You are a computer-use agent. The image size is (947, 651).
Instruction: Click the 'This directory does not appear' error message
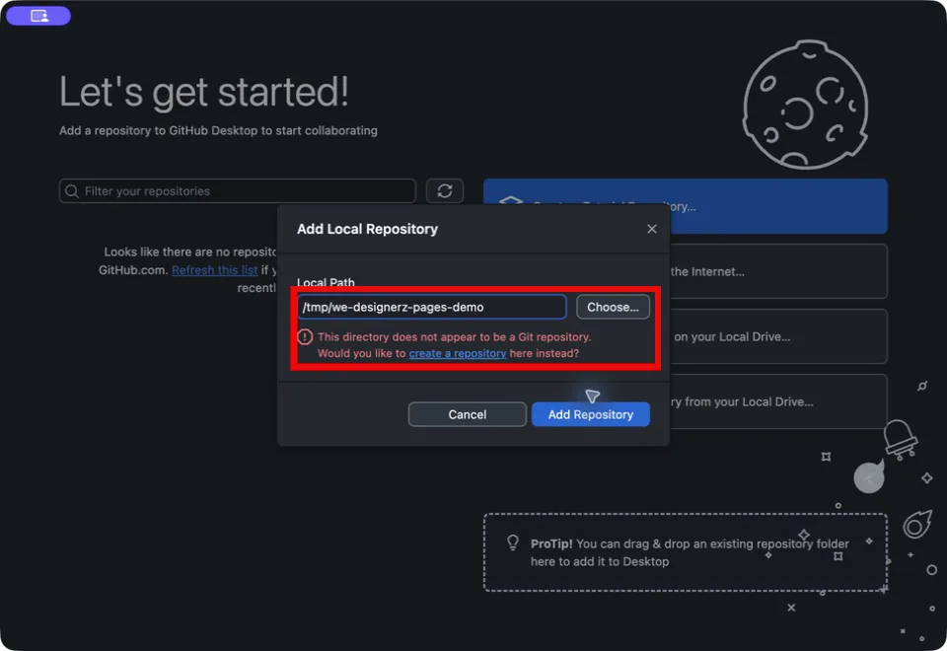click(454, 345)
